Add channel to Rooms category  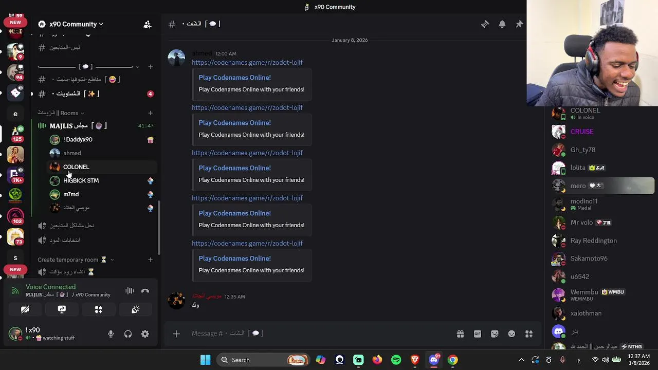click(x=150, y=113)
